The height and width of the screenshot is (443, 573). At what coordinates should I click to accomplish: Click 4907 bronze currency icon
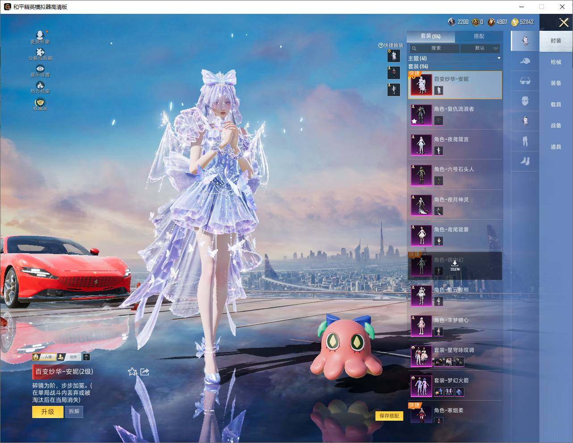coord(491,22)
